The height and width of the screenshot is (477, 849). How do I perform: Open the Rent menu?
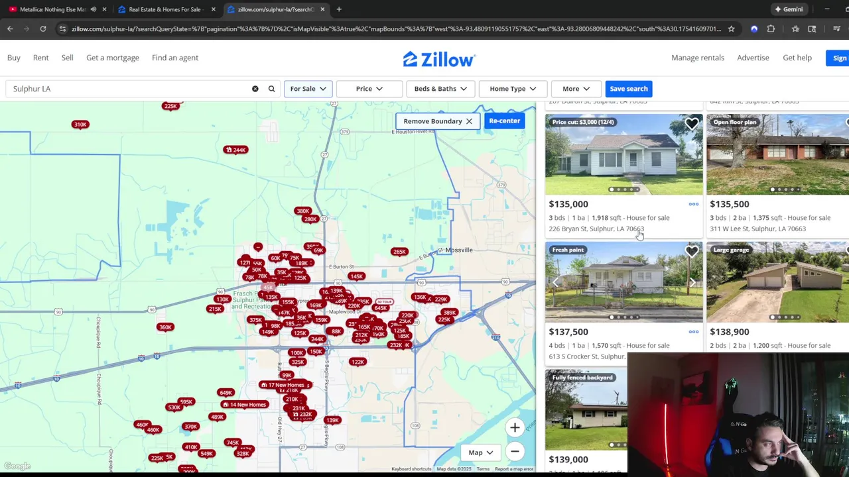click(40, 58)
